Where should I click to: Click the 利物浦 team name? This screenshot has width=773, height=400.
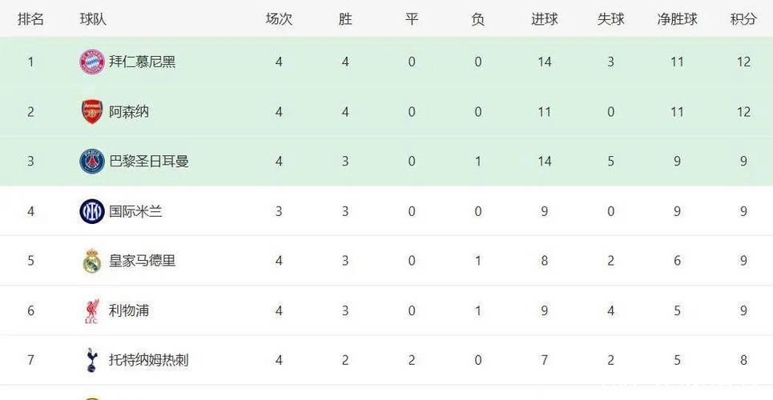click(128, 310)
